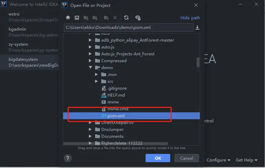Click the pom.xml Maven file icon
Image resolution: width=265 pixels, height=168 pixels.
click(104, 116)
